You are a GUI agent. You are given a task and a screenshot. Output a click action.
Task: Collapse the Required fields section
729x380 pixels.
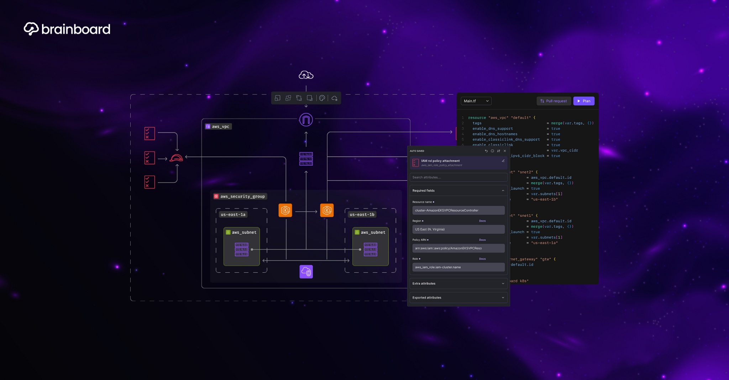click(x=503, y=191)
